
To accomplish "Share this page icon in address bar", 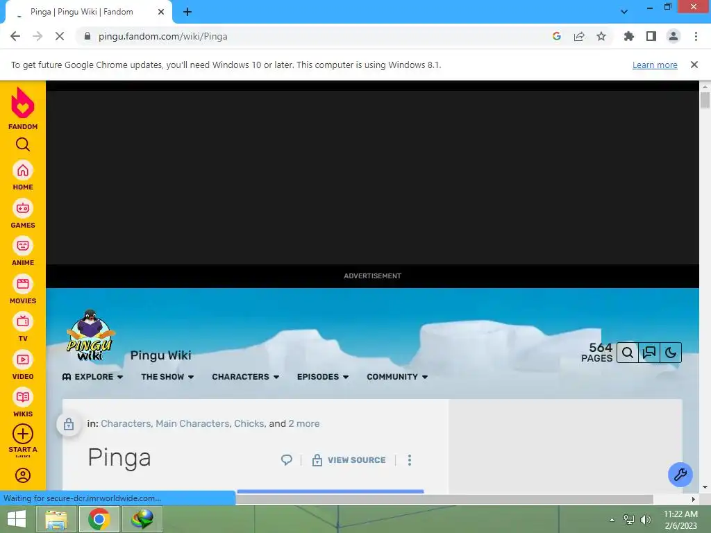I will [x=579, y=36].
